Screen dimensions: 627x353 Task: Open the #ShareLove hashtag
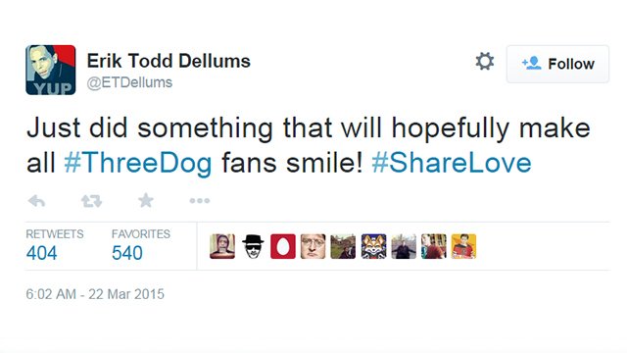tap(452, 163)
